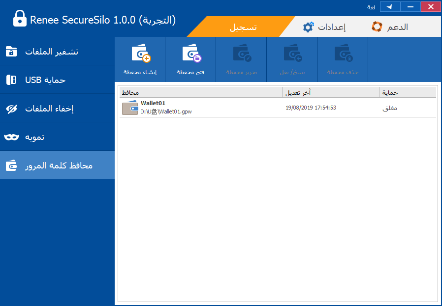
Task: Select حماية USB in the sidebar
Action: click(57, 80)
